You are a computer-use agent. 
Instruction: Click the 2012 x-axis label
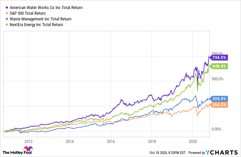pos(28,141)
